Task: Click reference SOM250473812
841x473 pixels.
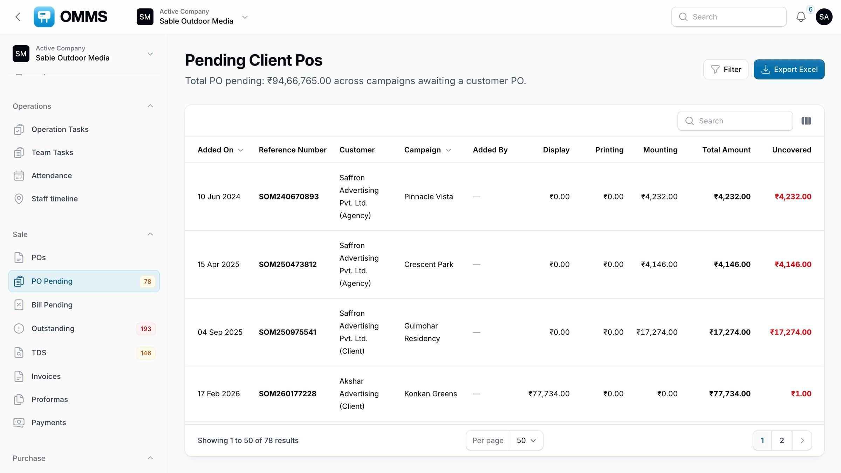Action: [x=288, y=265]
